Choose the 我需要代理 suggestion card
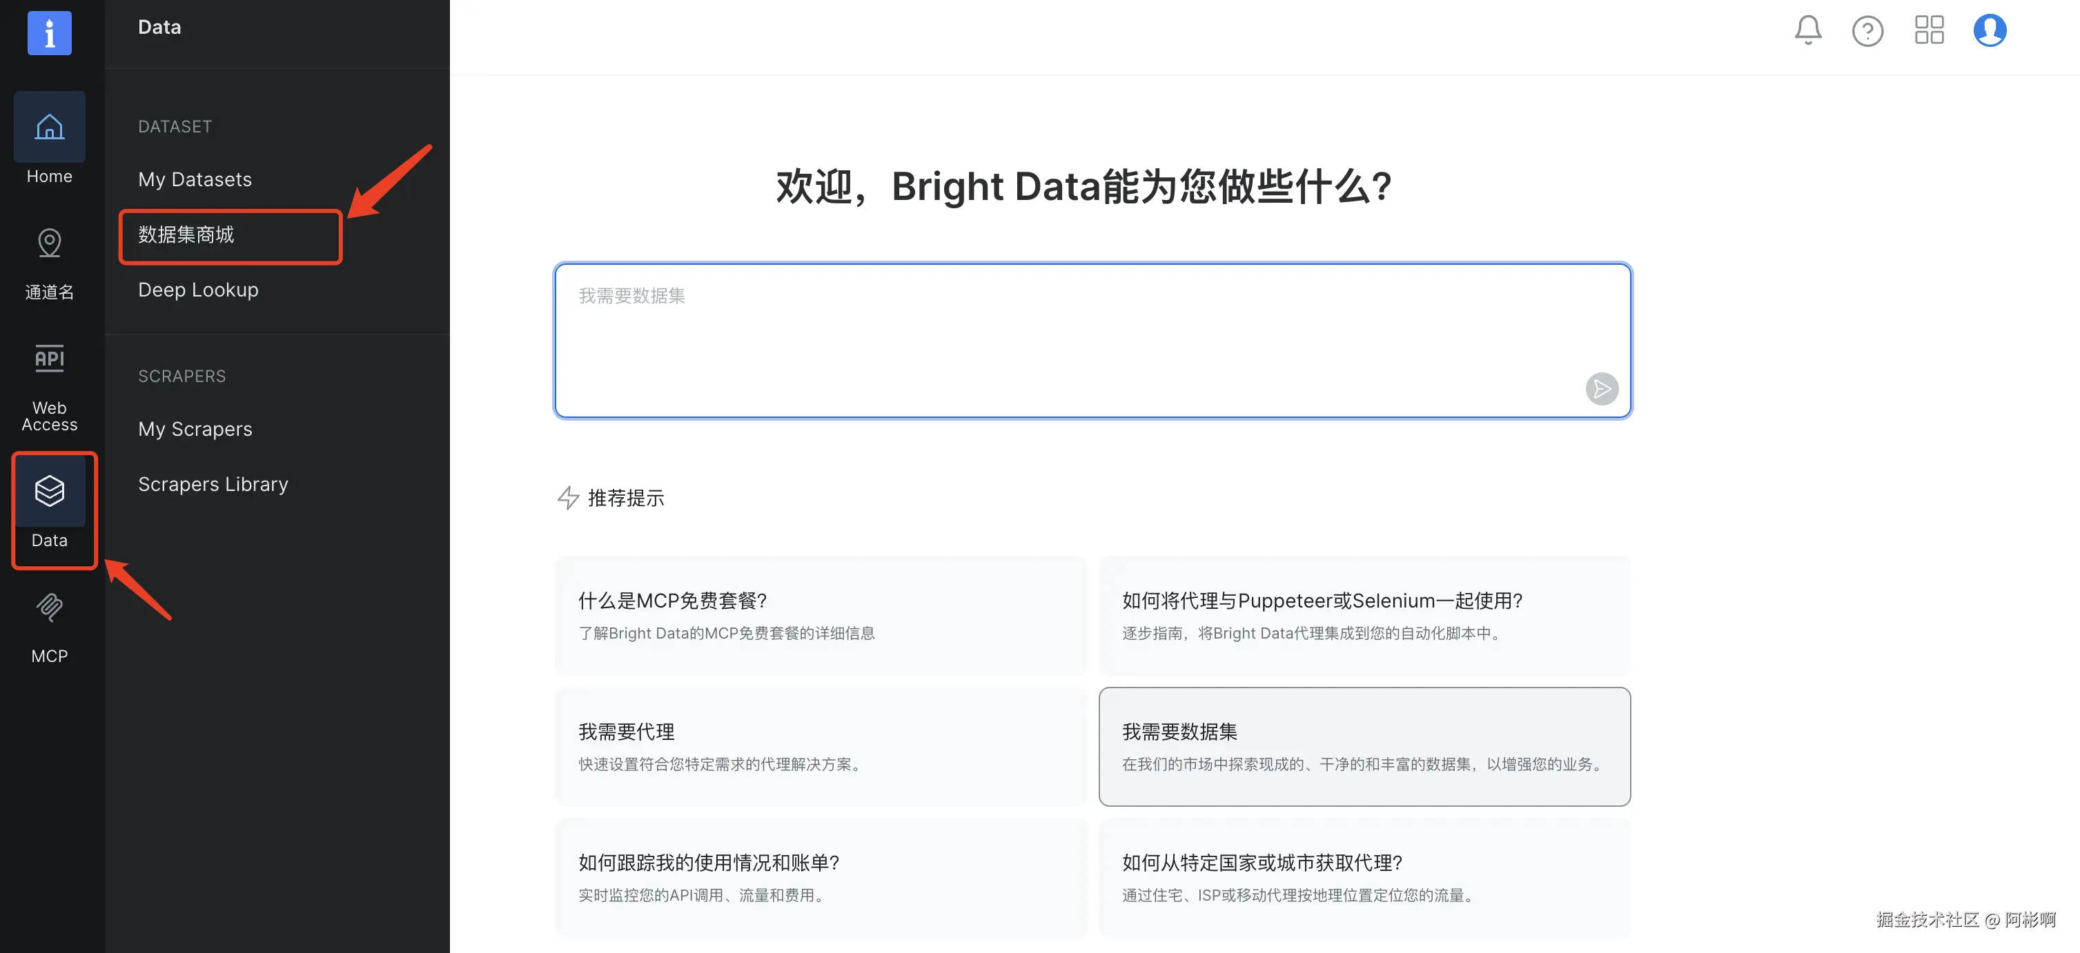Viewport: 2080px width, 953px height. (820, 746)
